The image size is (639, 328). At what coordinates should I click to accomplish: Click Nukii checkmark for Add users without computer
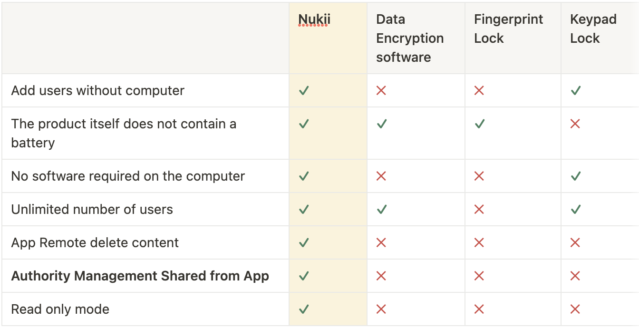point(304,90)
